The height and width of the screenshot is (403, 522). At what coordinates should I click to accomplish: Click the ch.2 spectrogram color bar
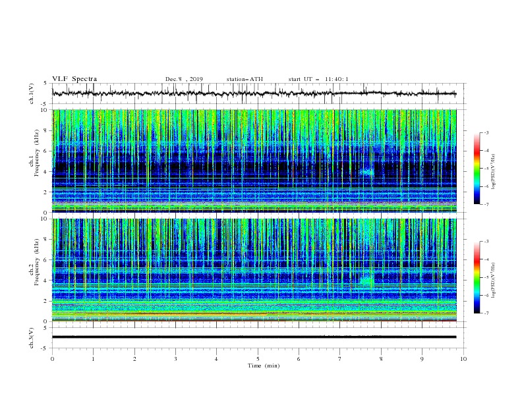477,277
